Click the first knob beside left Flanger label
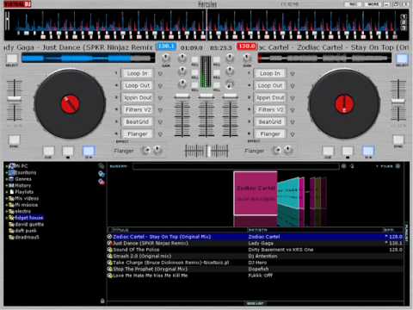The image size is (413, 310). click(146, 150)
